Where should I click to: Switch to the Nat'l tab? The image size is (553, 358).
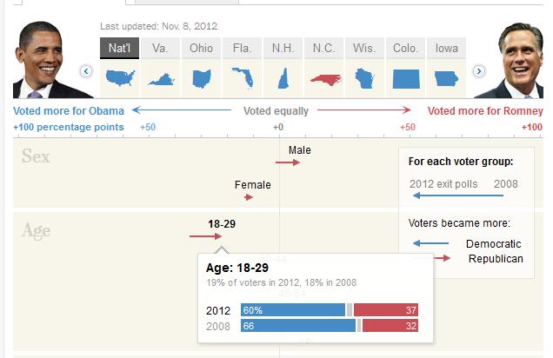coord(119,48)
